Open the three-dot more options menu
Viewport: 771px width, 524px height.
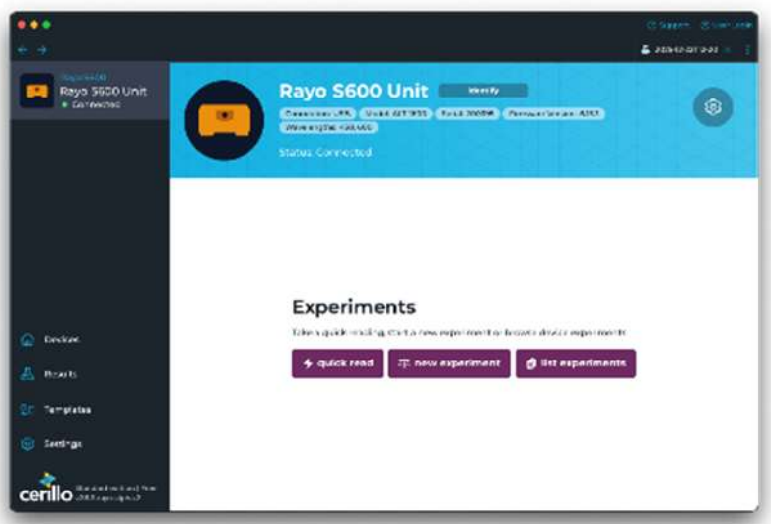pyautogui.click(x=747, y=50)
